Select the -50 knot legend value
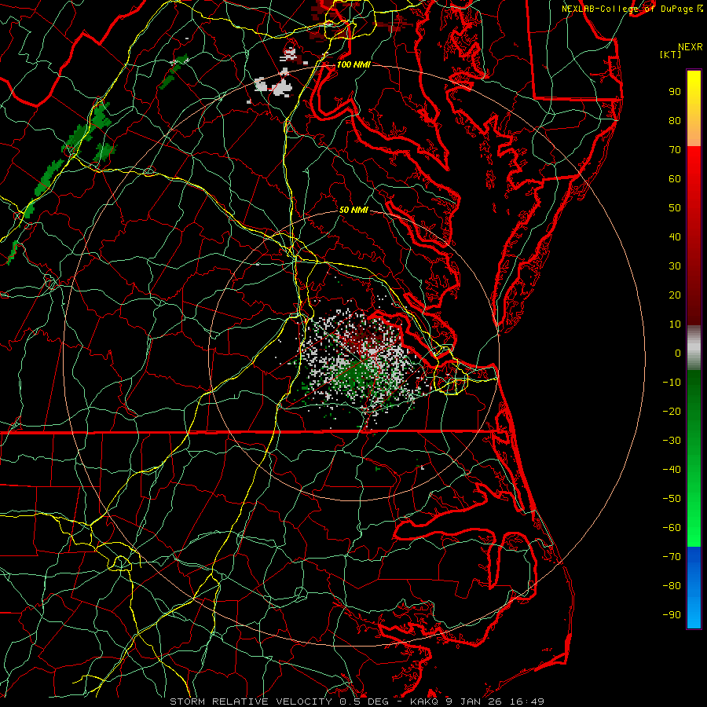Viewport: 707px width, 707px height. pyautogui.click(x=672, y=499)
